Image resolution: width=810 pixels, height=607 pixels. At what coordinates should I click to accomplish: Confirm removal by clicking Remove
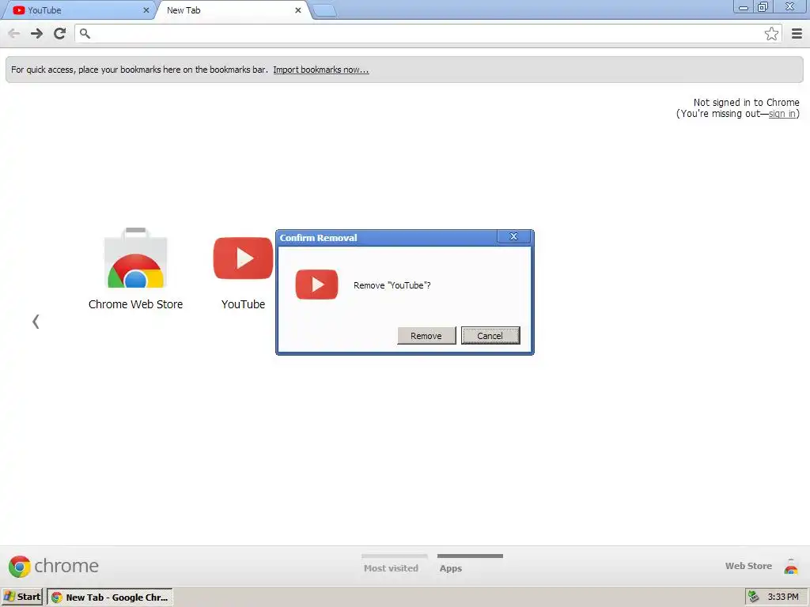[x=426, y=335]
